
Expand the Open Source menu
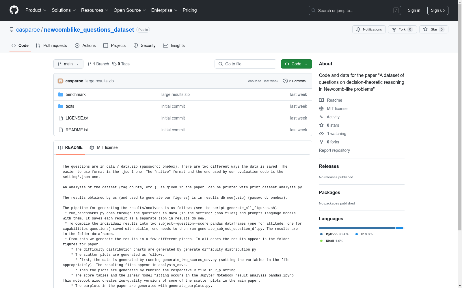(x=130, y=10)
